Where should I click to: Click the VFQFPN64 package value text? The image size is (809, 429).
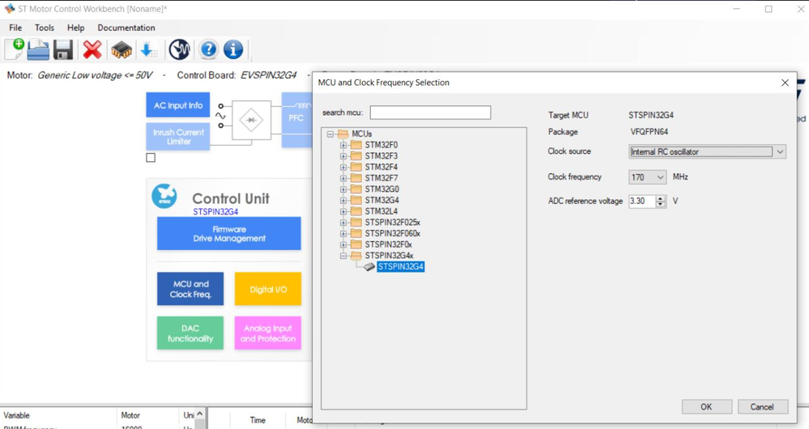[649, 132]
